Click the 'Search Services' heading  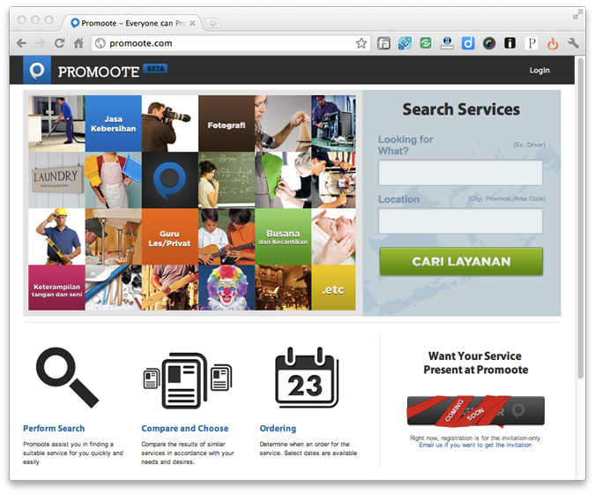(461, 109)
